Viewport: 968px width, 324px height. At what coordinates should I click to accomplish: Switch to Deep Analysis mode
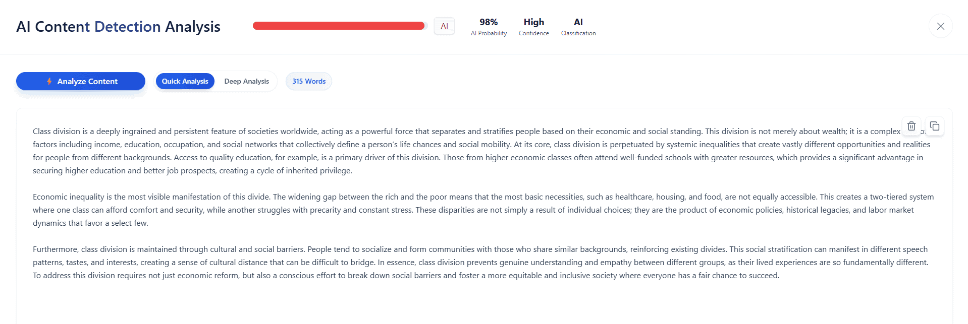[246, 81]
